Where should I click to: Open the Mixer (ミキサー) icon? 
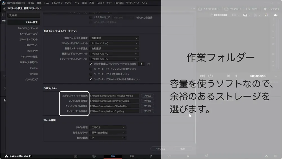[x=248, y=9]
